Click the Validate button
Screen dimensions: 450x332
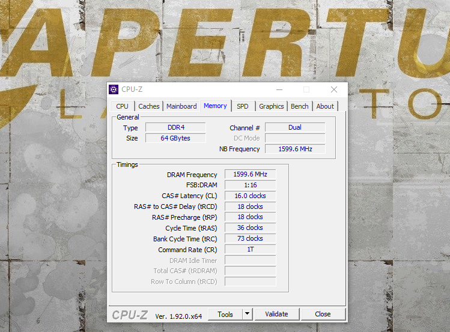coord(276,314)
